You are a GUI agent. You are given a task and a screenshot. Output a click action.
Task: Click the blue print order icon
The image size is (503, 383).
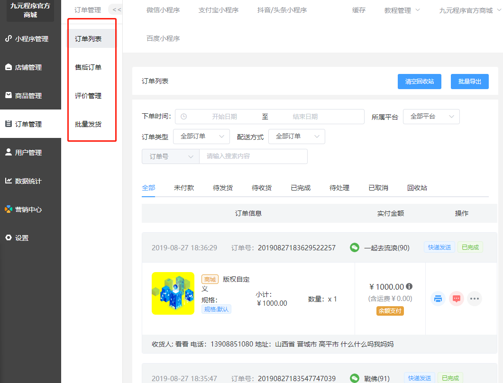pos(438,299)
